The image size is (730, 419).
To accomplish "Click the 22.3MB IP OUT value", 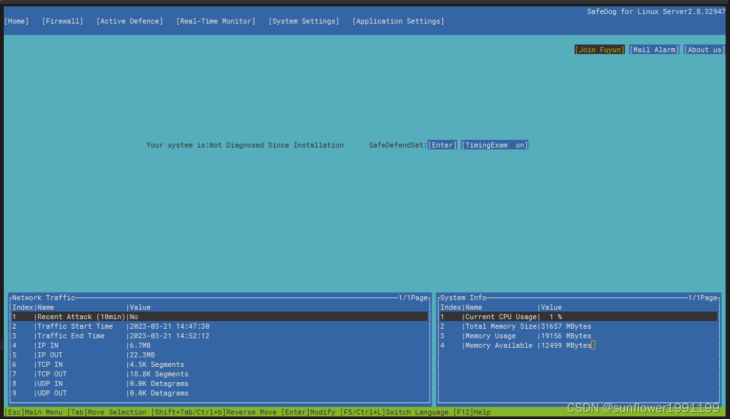I will click(x=142, y=355).
